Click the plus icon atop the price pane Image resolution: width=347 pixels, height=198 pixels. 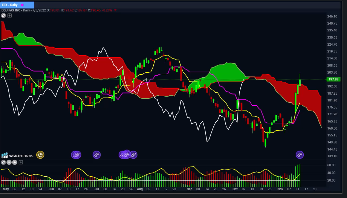9,16
